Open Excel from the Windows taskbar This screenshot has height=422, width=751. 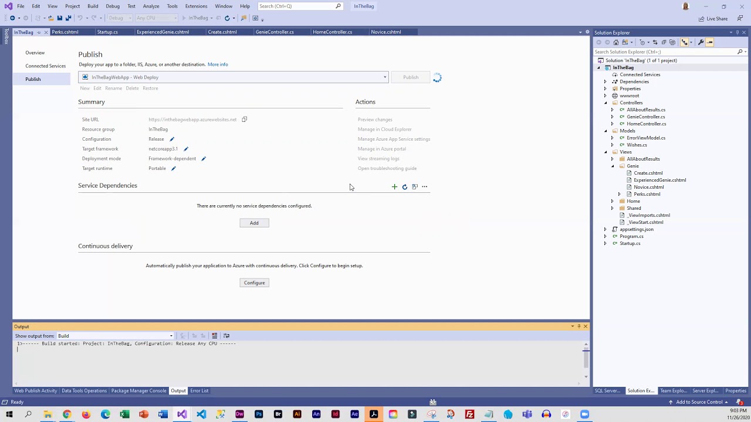(x=124, y=414)
